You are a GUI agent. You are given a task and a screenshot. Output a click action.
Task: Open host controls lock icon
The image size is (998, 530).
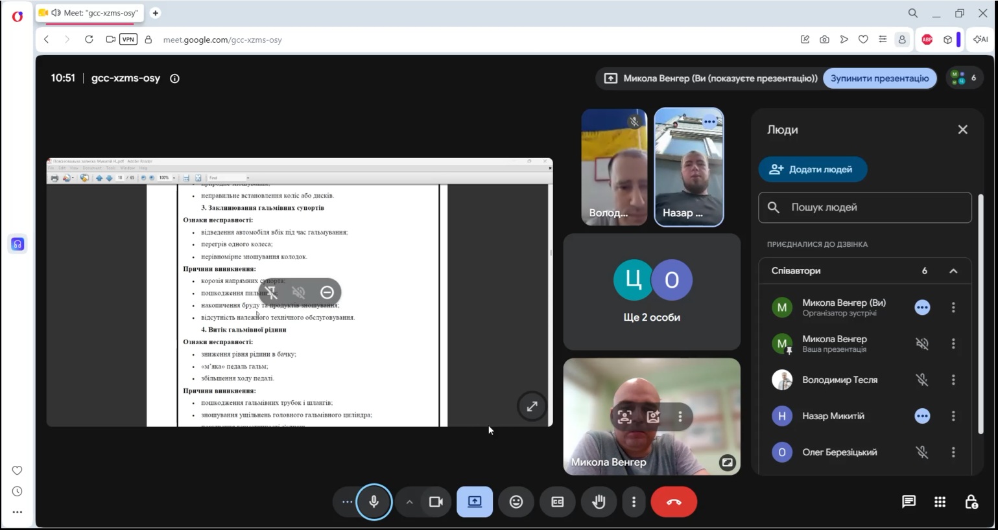[971, 501]
